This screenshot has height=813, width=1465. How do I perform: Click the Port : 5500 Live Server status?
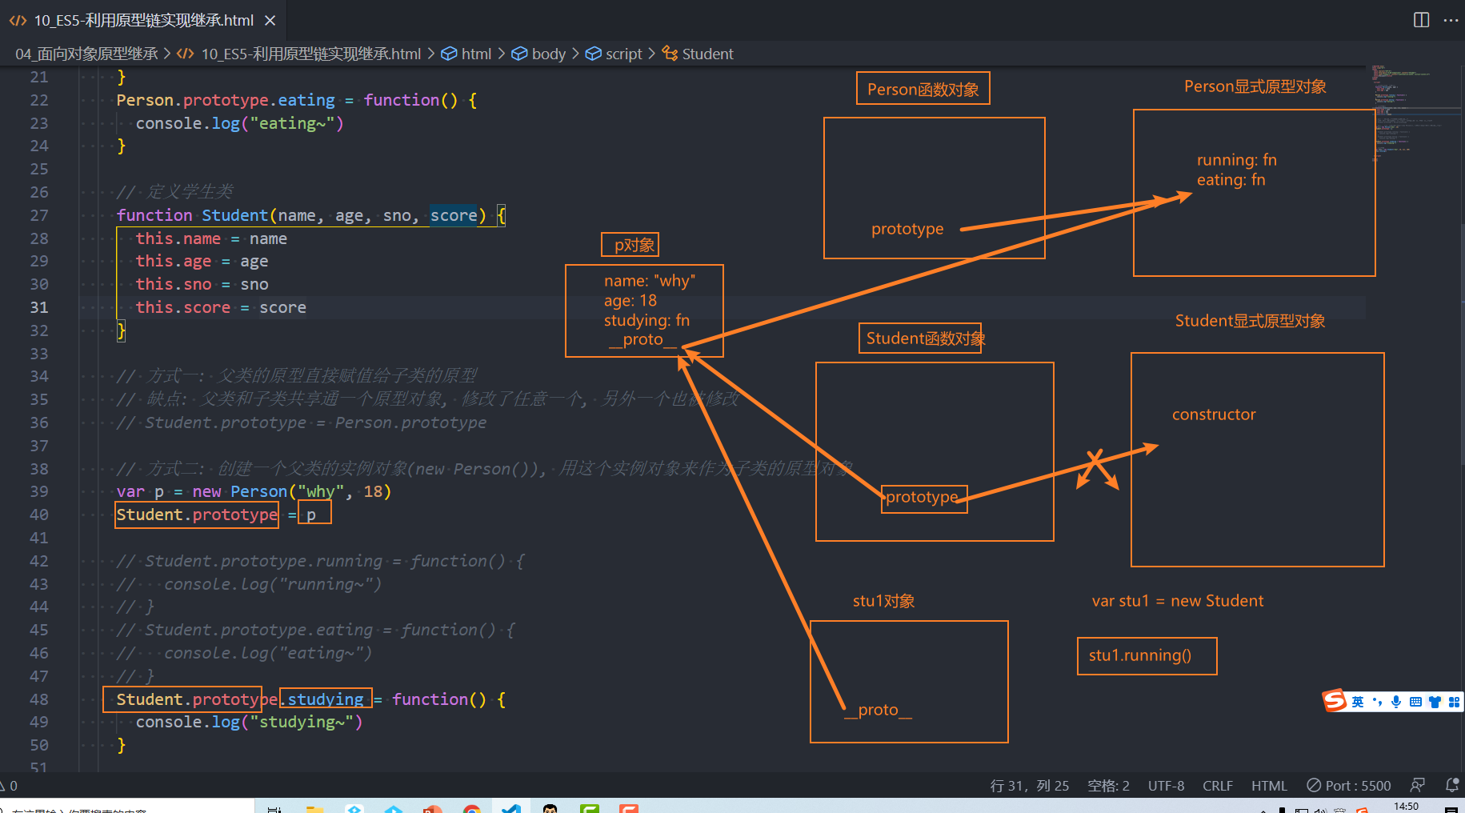(1349, 785)
